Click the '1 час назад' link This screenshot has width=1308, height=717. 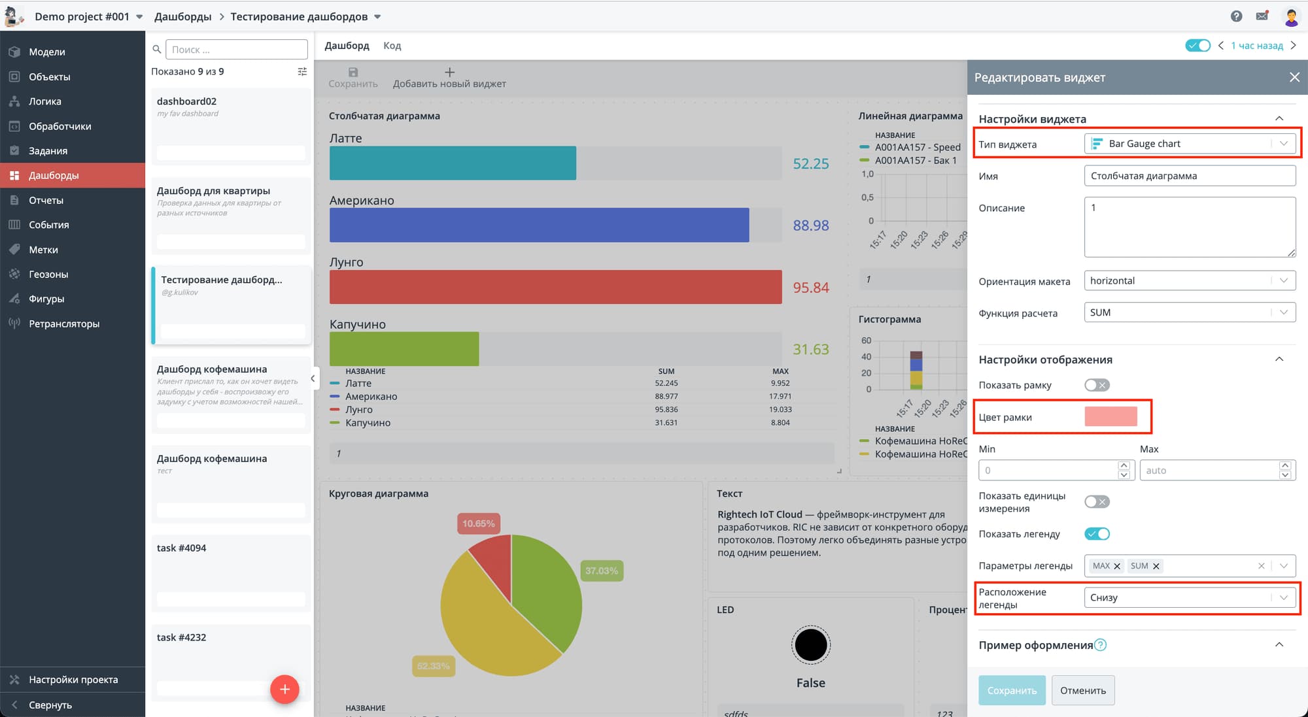tap(1256, 46)
